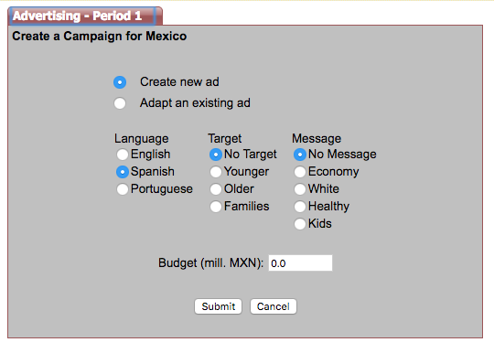The image size is (494, 353).
Task: Choose the No Message option
Action: (300, 155)
